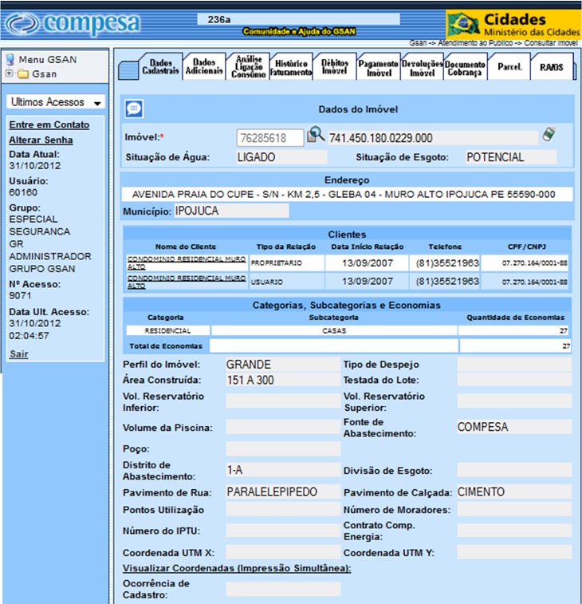
Task: Expand the Gsan tree node
Action: 9,74
